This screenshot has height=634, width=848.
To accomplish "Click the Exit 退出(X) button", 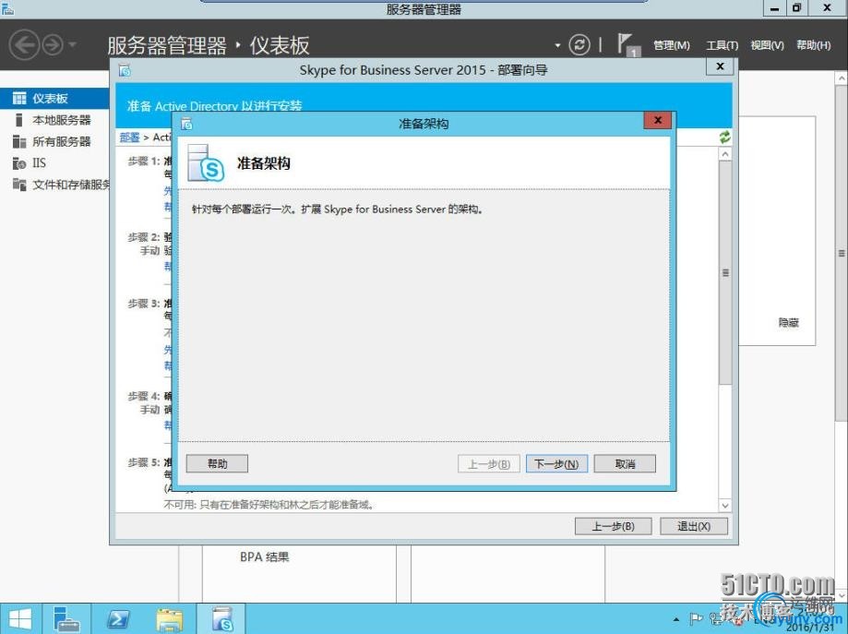I will coord(693,526).
